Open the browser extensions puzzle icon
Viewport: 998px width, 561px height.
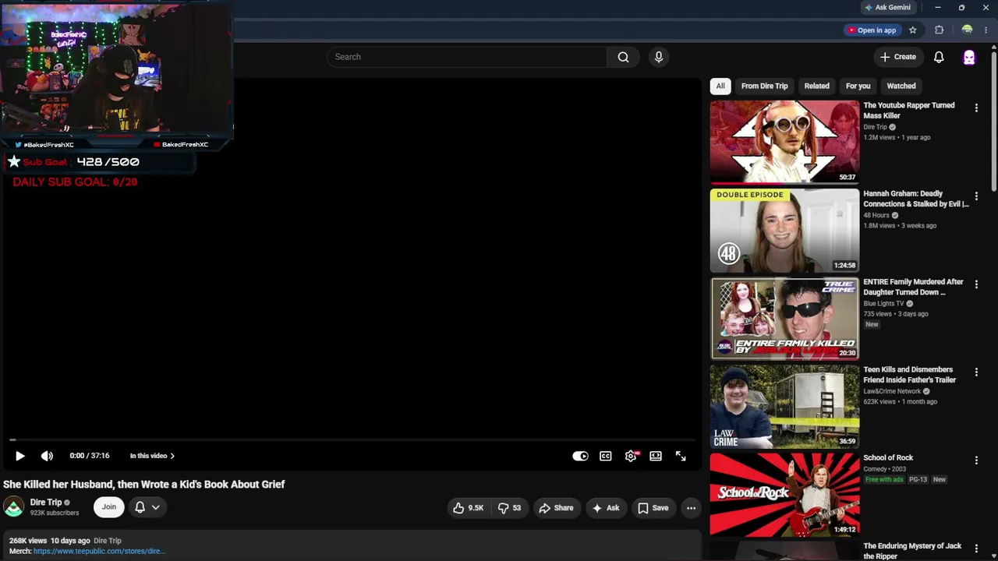coord(939,30)
